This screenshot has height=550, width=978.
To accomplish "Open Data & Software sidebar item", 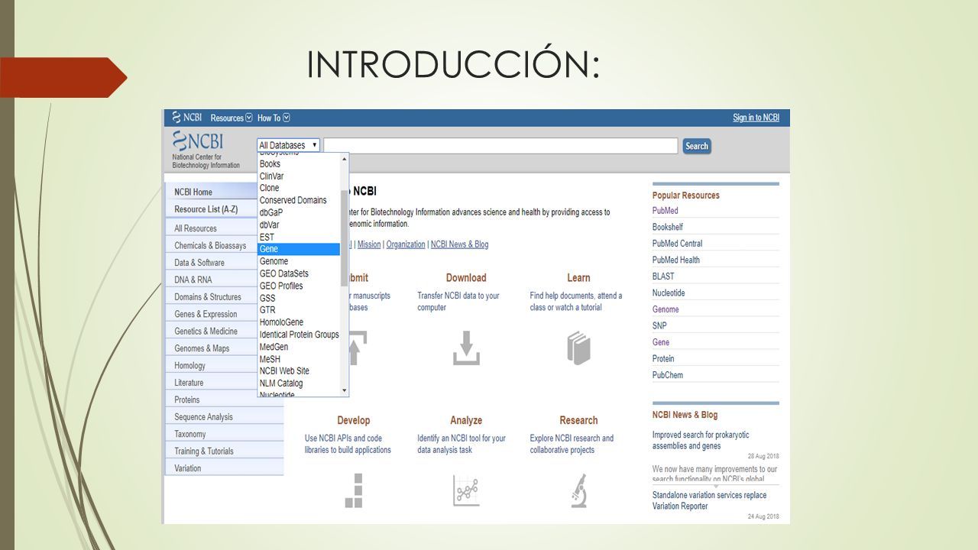I will tap(212, 263).
